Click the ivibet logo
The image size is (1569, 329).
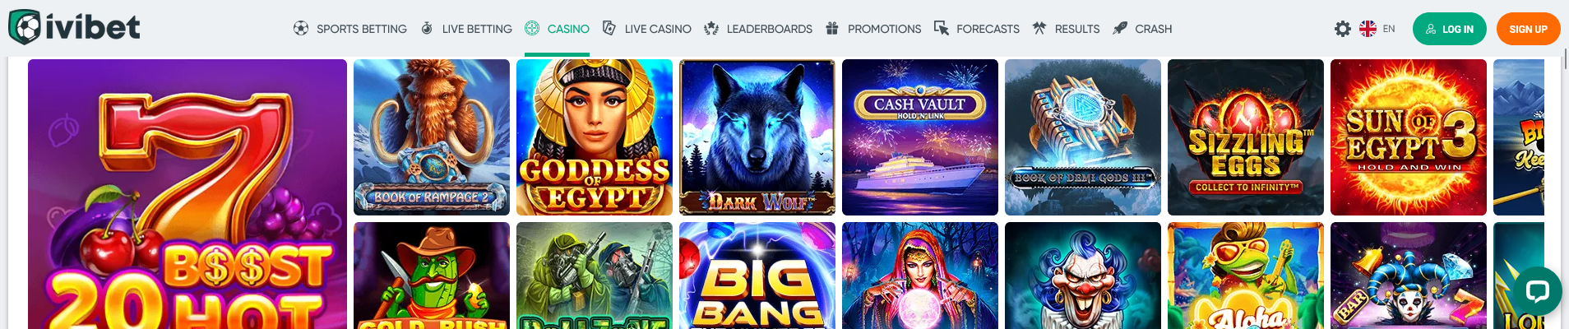coord(74,27)
